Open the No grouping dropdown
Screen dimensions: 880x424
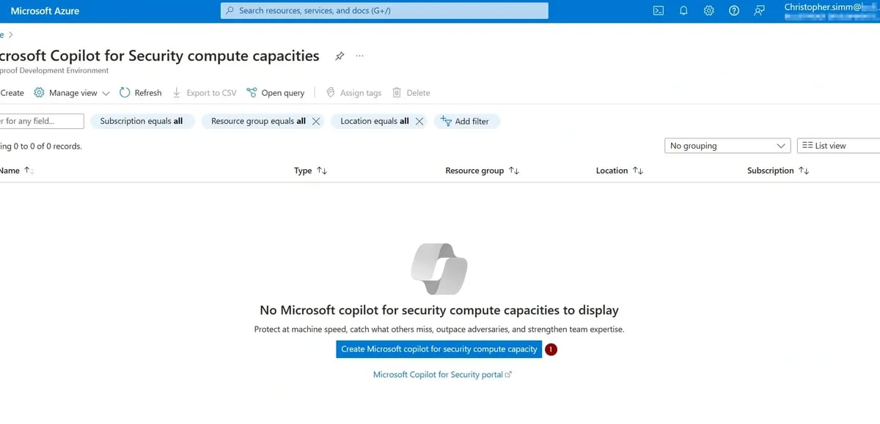726,145
